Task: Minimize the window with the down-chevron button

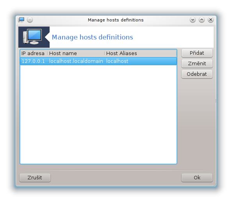Action: point(193,20)
